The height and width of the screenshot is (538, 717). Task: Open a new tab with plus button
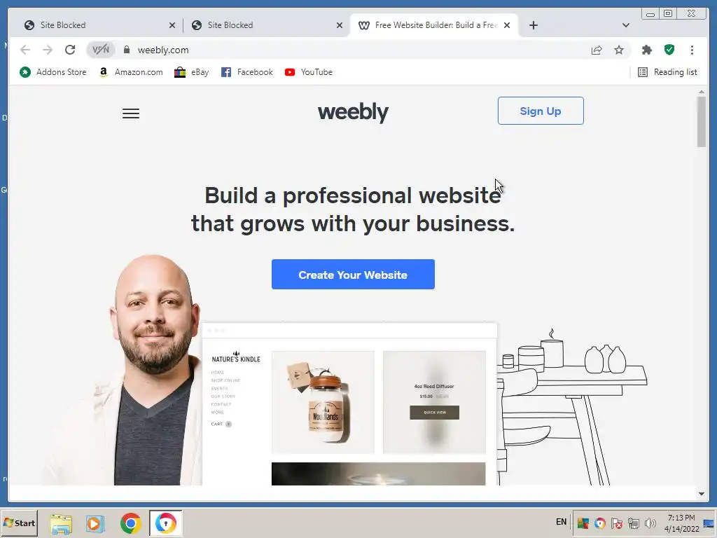pyautogui.click(x=533, y=25)
